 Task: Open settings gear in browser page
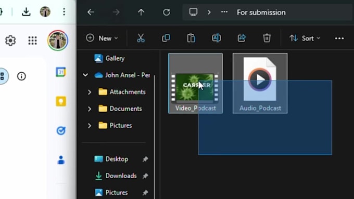[x=10, y=41]
